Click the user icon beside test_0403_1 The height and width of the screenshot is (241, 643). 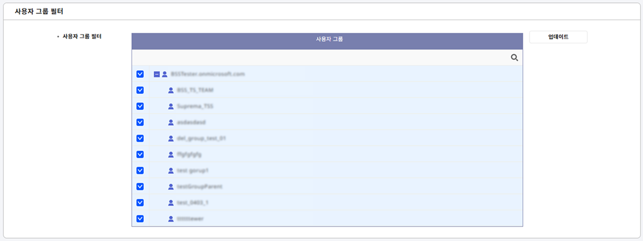171,203
